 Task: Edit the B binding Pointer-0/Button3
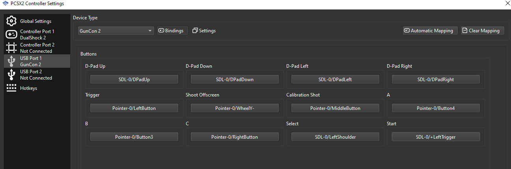(x=134, y=137)
